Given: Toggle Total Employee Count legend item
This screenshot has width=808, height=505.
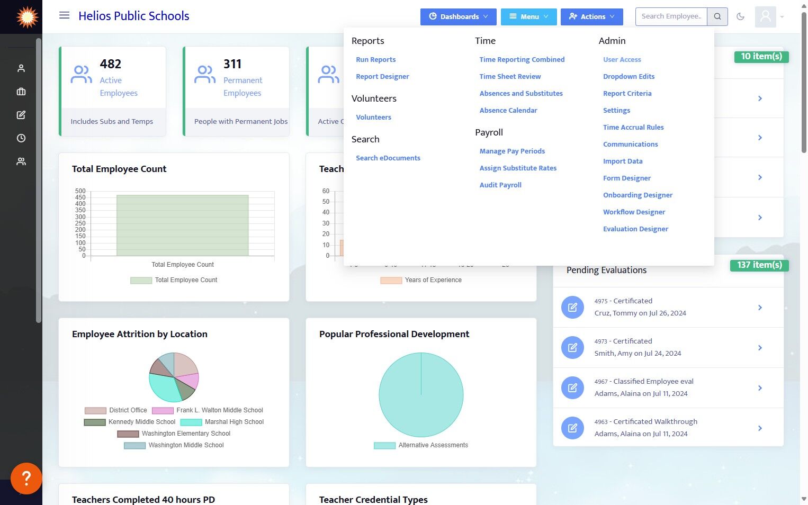Looking at the screenshot, I should pyautogui.click(x=174, y=280).
